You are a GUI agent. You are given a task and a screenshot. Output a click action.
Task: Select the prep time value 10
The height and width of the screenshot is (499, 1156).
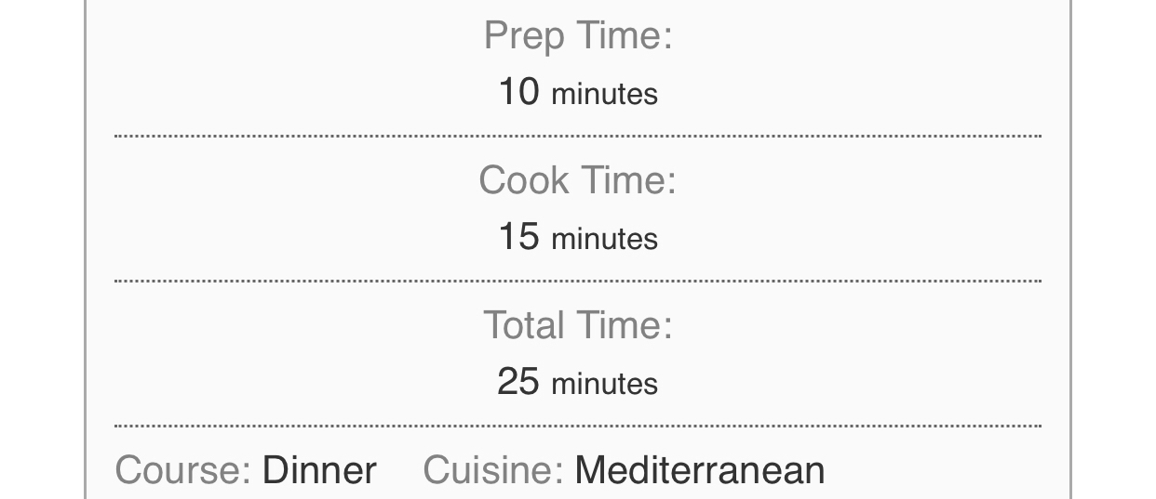pyautogui.click(x=518, y=92)
